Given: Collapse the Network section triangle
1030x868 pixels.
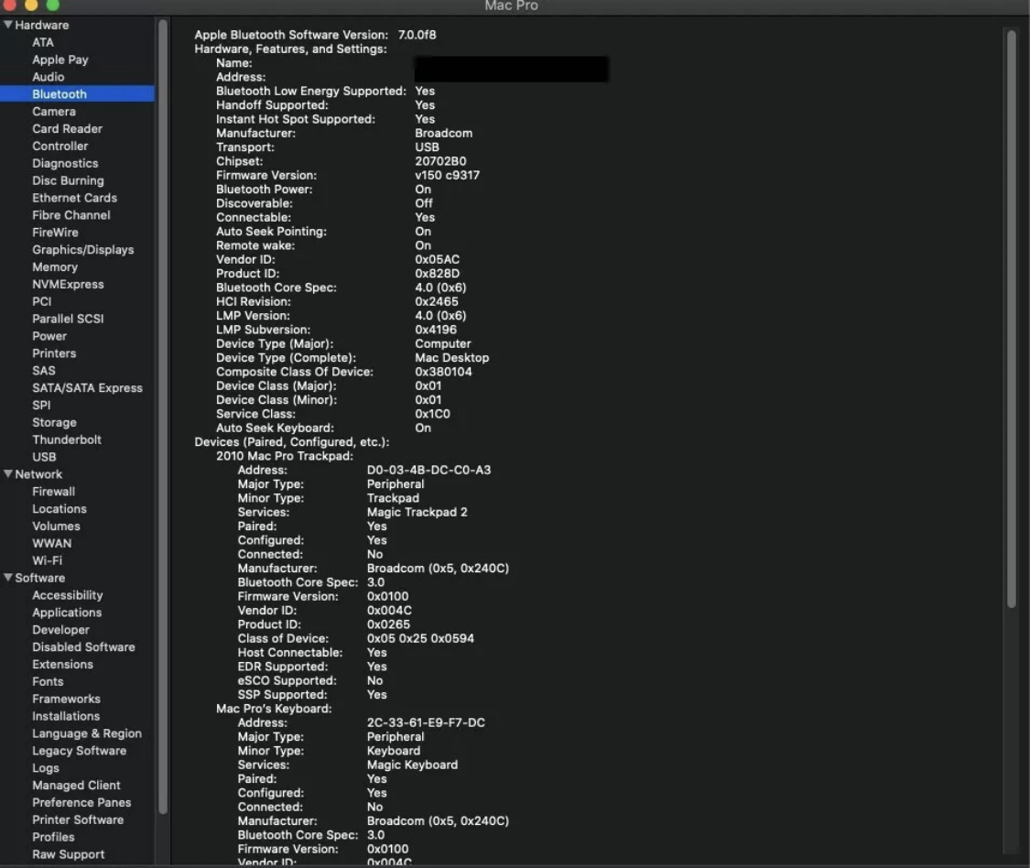Looking at the screenshot, I should 8,473.
